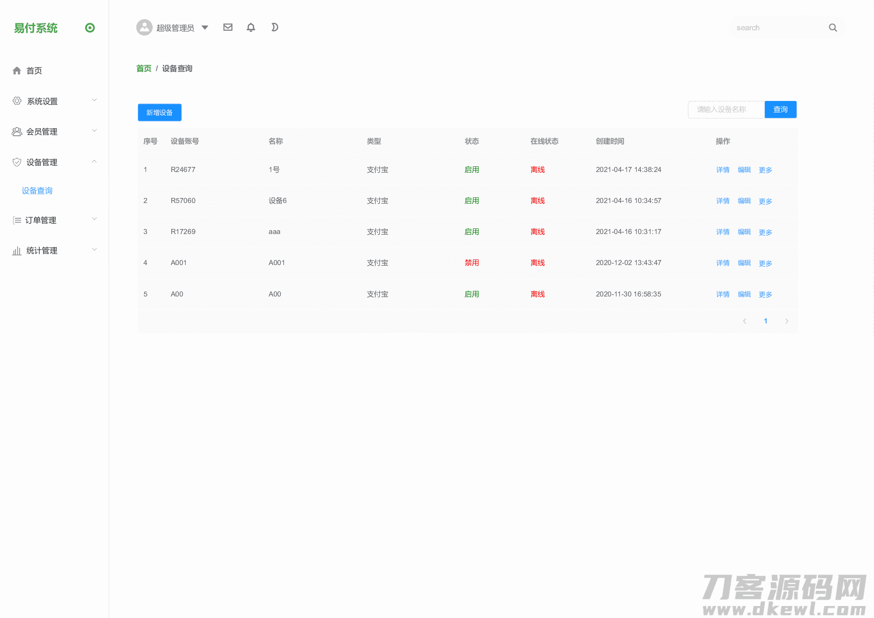The width and height of the screenshot is (874, 618).
Task: Expand the 会员管理 menu chevron
Action: point(95,130)
